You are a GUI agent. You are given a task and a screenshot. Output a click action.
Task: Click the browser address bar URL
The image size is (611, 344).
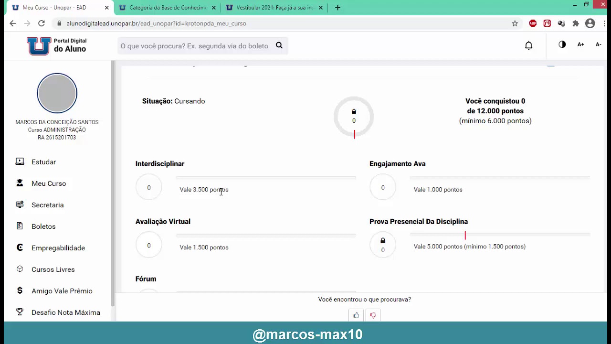tap(157, 23)
